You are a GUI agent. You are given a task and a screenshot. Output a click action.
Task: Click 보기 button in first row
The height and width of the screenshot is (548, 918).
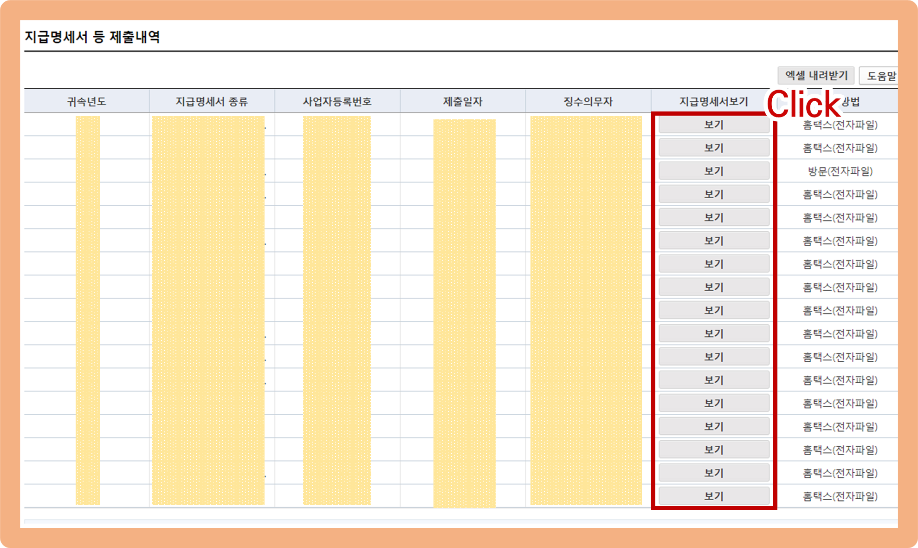[x=714, y=124]
